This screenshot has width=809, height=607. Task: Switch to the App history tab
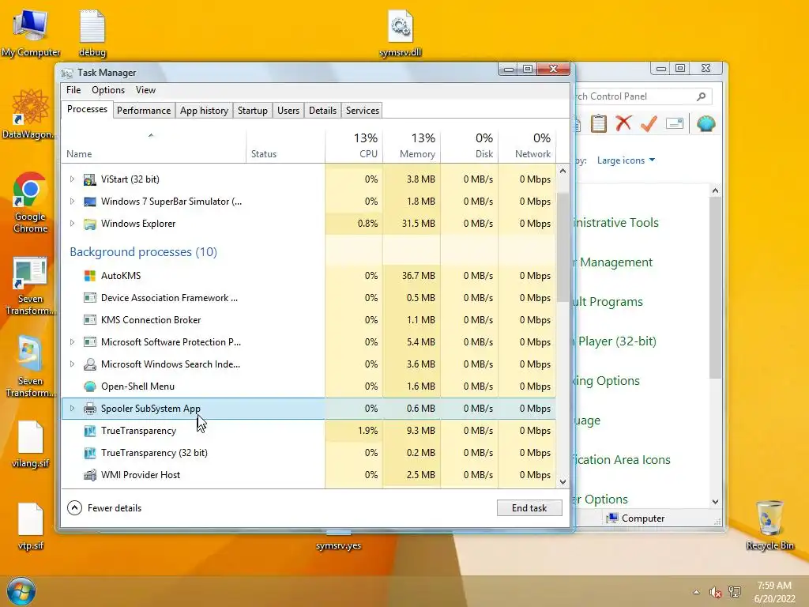coord(204,111)
